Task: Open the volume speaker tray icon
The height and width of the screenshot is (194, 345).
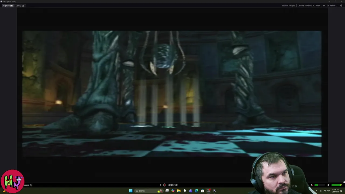Action: click(x=328, y=191)
